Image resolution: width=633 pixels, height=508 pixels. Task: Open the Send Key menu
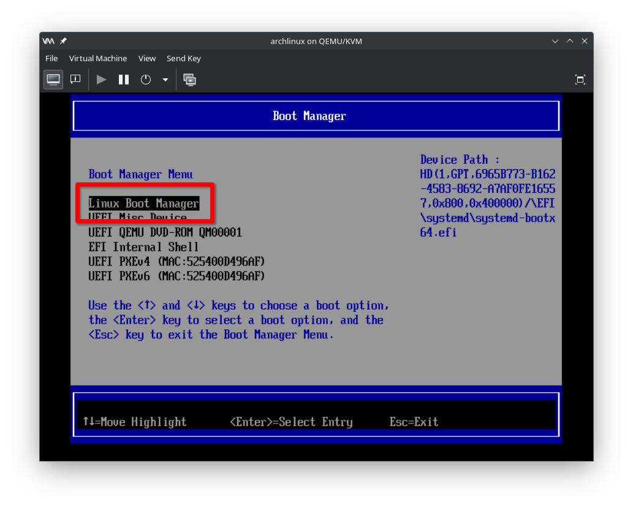pos(183,58)
